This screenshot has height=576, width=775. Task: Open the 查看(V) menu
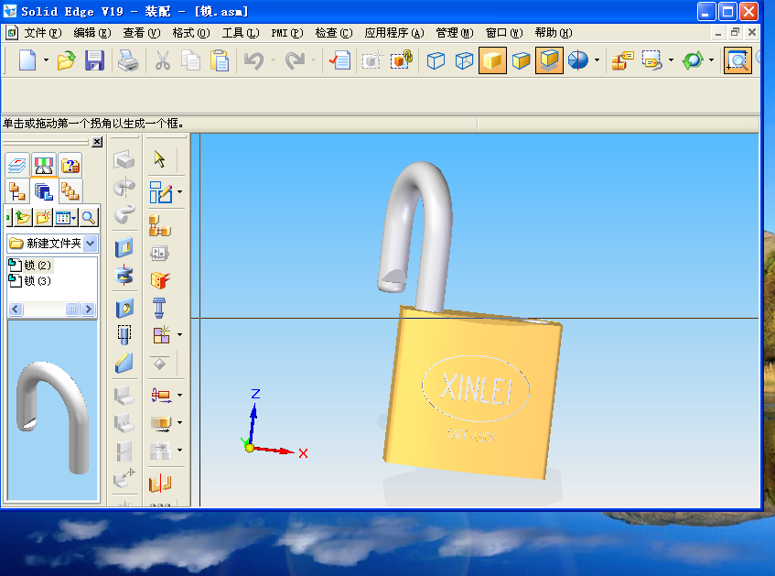coord(141,33)
